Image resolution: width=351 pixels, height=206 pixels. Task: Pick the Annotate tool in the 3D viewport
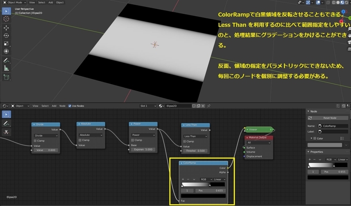pyautogui.click(x=6, y=60)
